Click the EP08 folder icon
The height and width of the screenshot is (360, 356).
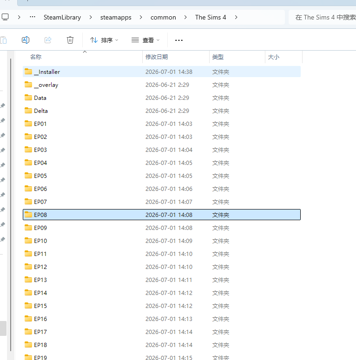coord(28,215)
